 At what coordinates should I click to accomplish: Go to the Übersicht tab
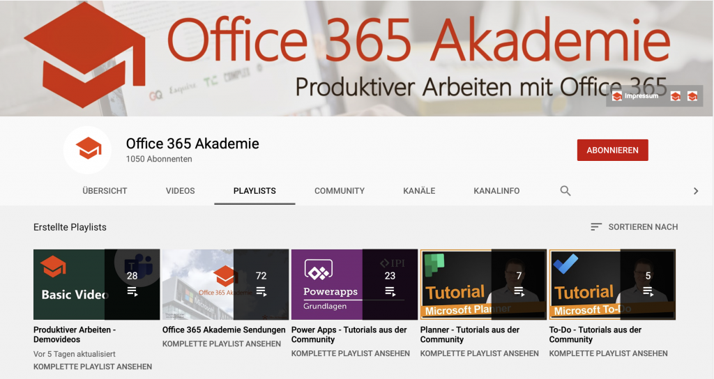(105, 191)
